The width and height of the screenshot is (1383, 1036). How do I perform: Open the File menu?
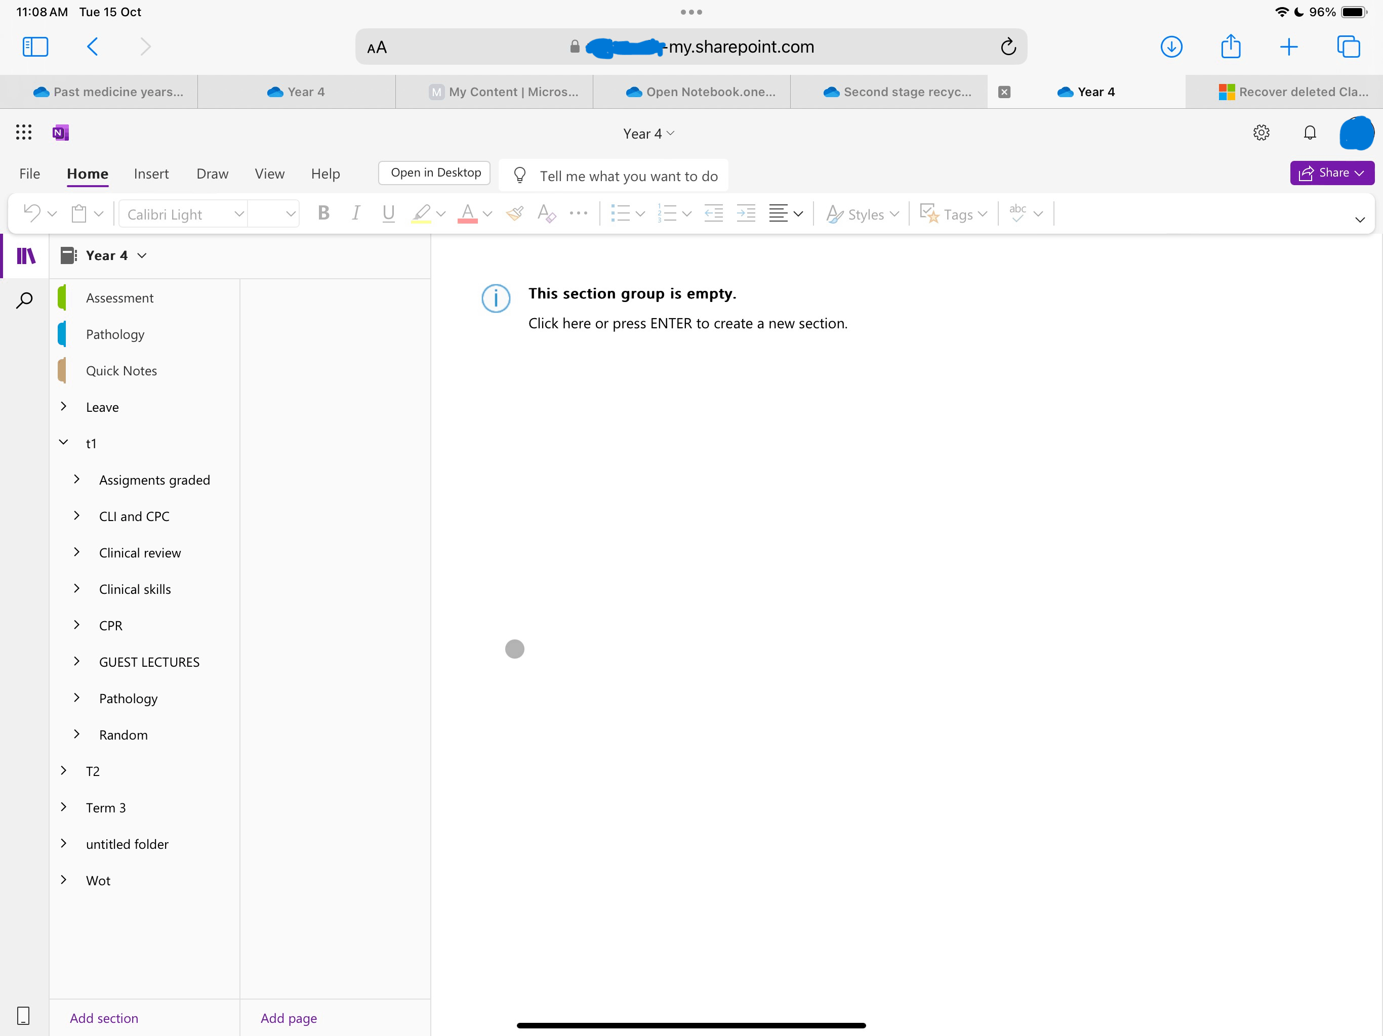pyautogui.click(x=29, y=174)
